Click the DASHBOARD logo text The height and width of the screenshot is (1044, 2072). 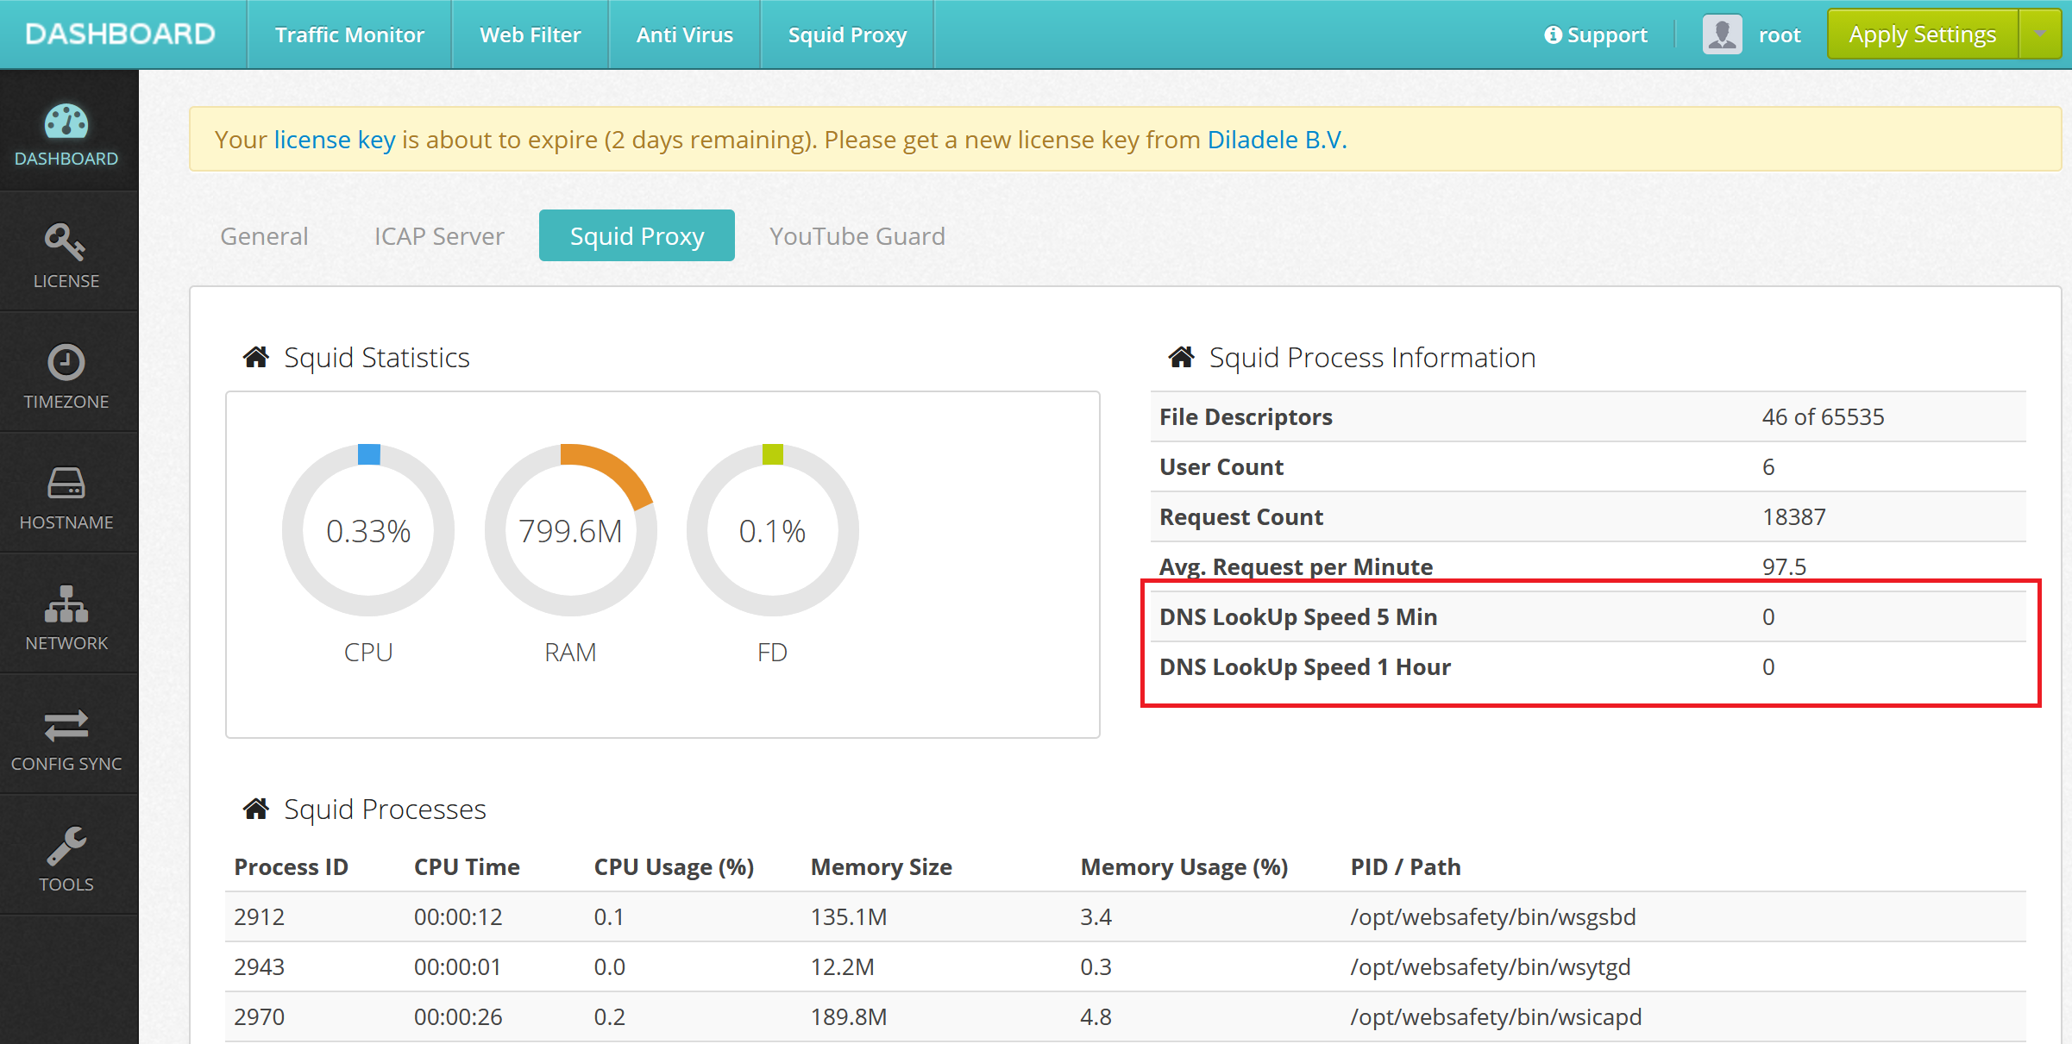(x=120, y=34)
